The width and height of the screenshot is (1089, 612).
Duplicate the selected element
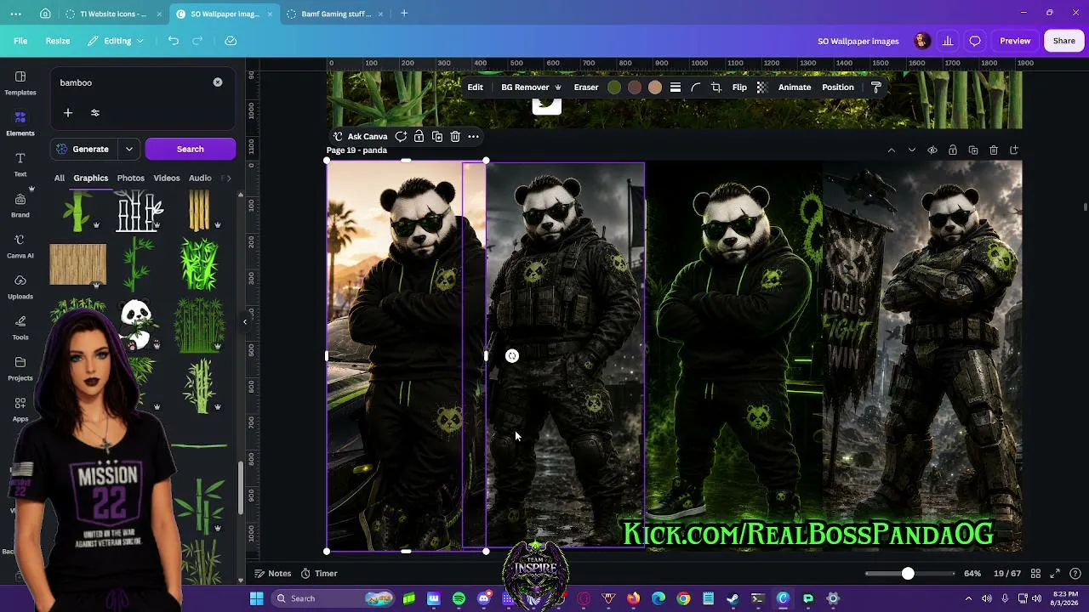[437, 137]
